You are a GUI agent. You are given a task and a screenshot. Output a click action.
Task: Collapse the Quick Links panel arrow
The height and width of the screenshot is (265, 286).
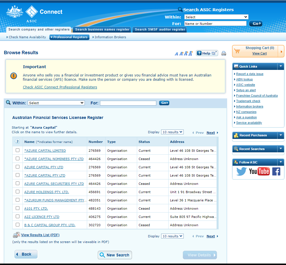coord(281,66)
